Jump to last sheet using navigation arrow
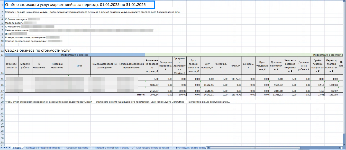The image size is (346, 150). coord(10,148)
